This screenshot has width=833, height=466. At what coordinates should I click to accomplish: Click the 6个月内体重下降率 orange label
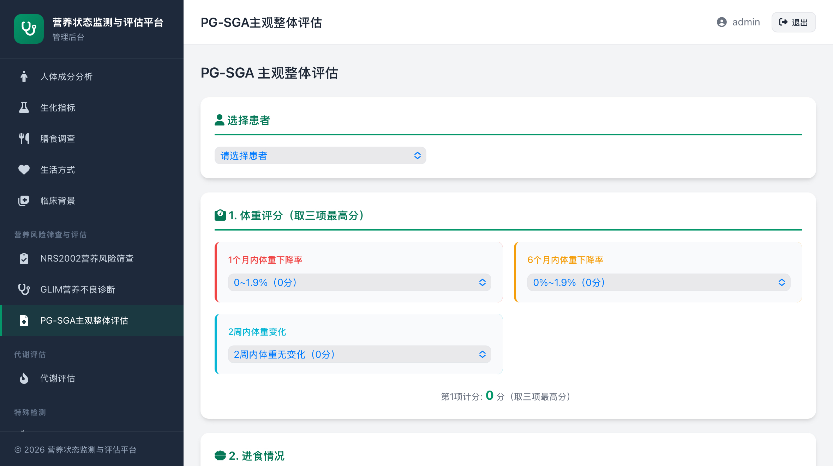(565, 260)
